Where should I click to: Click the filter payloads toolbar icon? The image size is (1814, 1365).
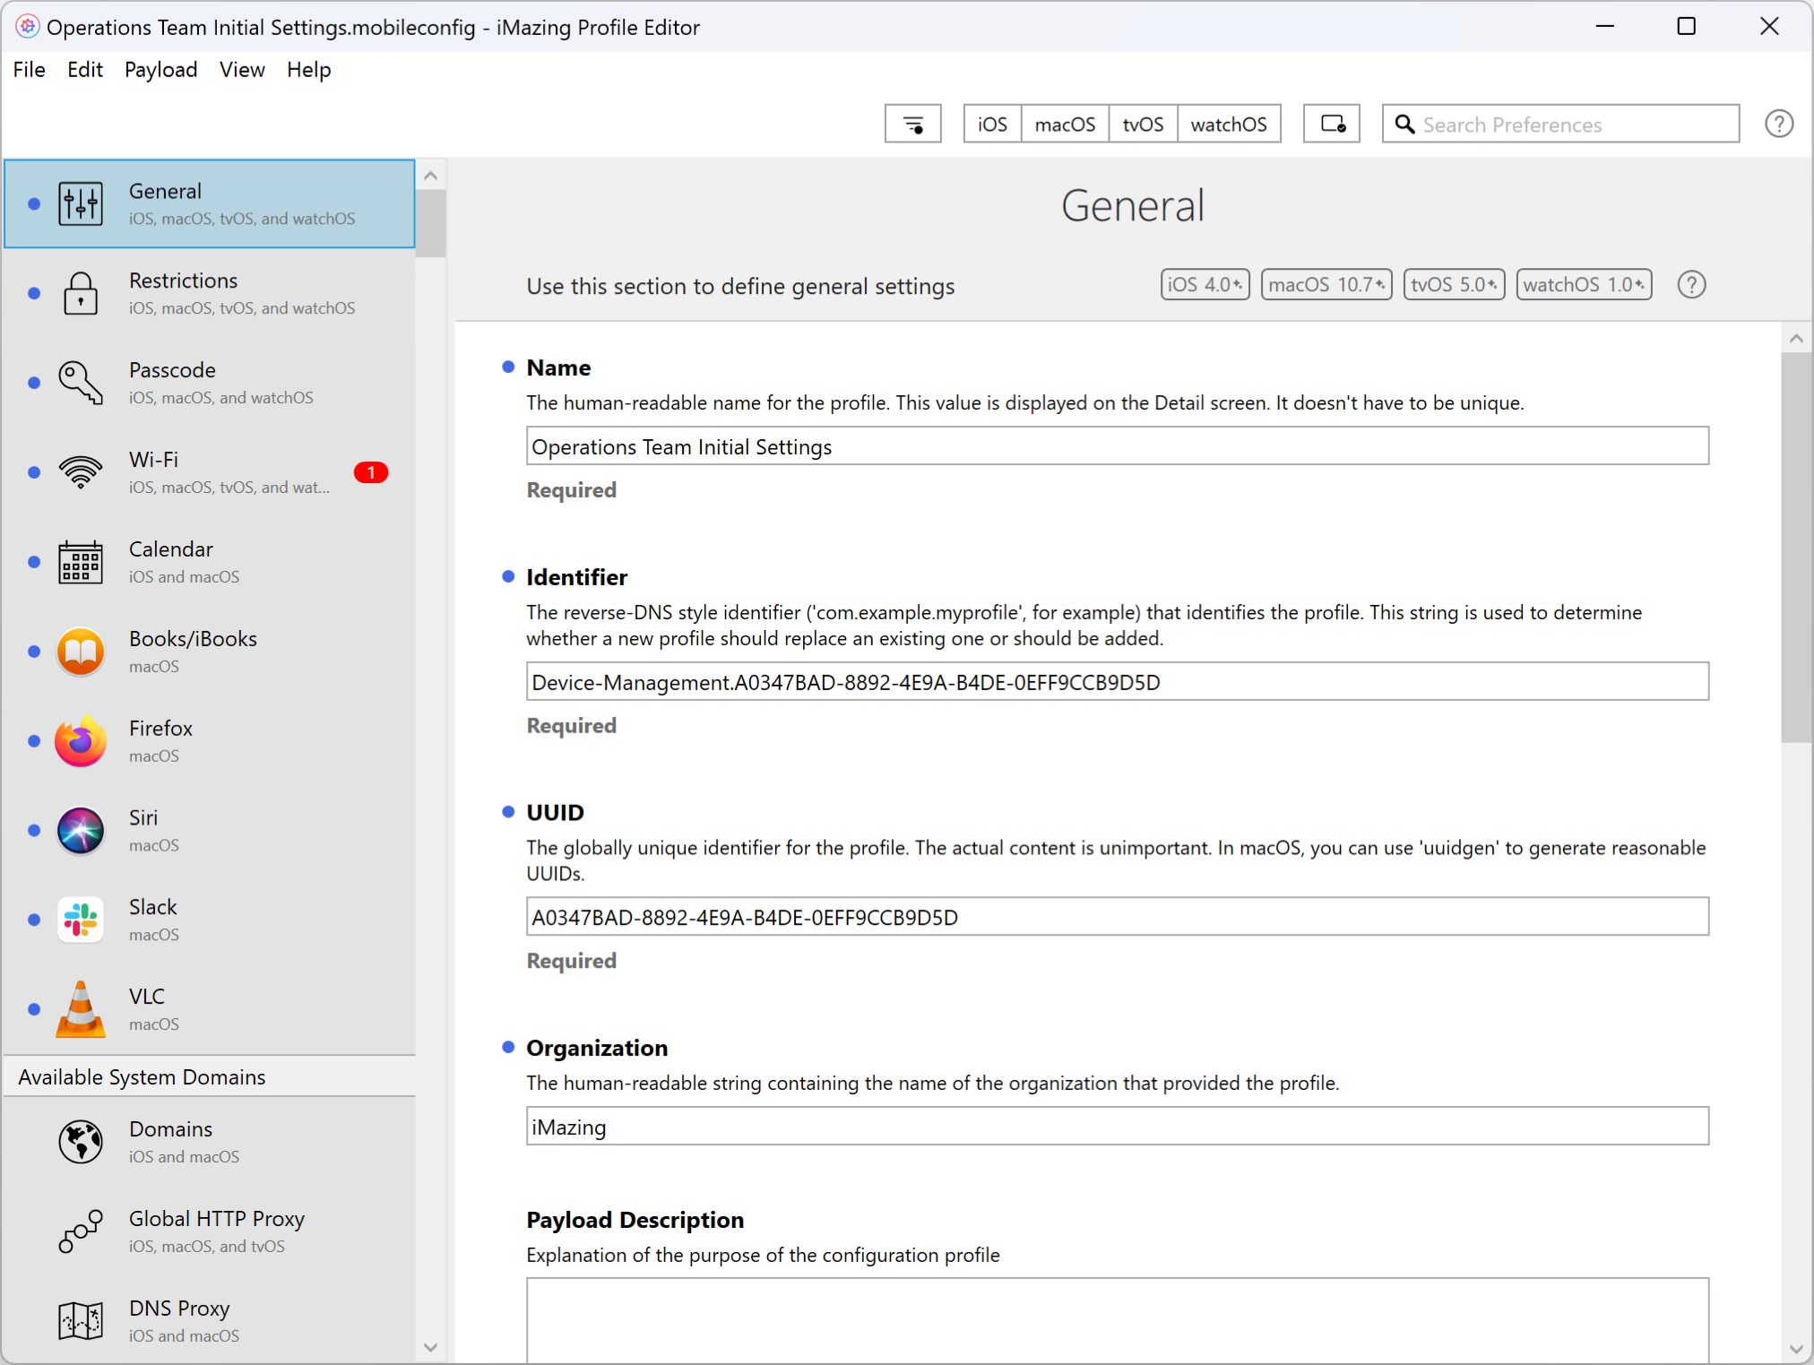tap(912, 125)
